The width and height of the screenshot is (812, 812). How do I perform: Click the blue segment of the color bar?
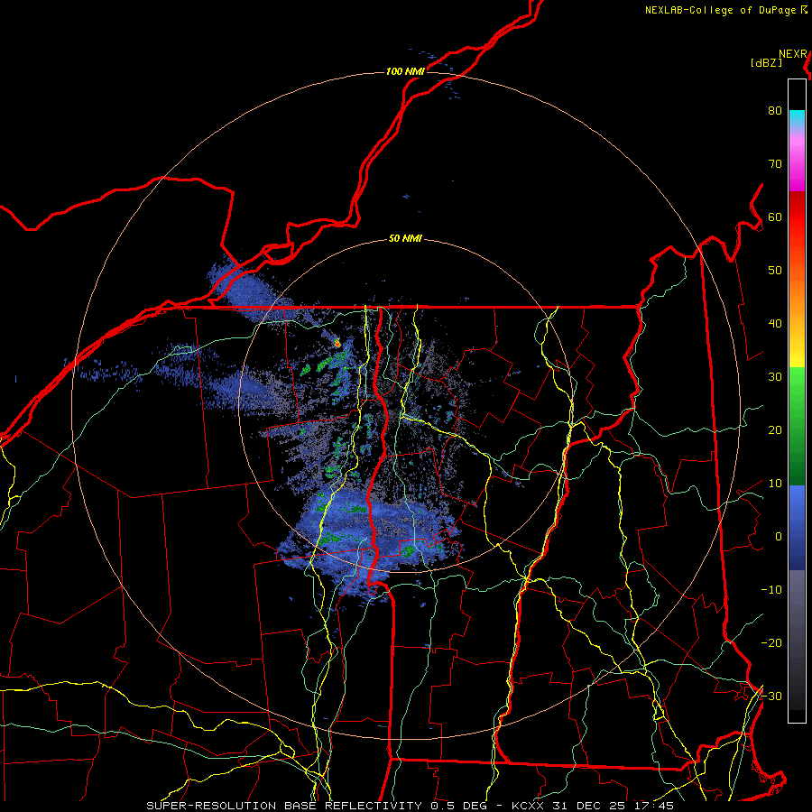click(x=797, y=526)
